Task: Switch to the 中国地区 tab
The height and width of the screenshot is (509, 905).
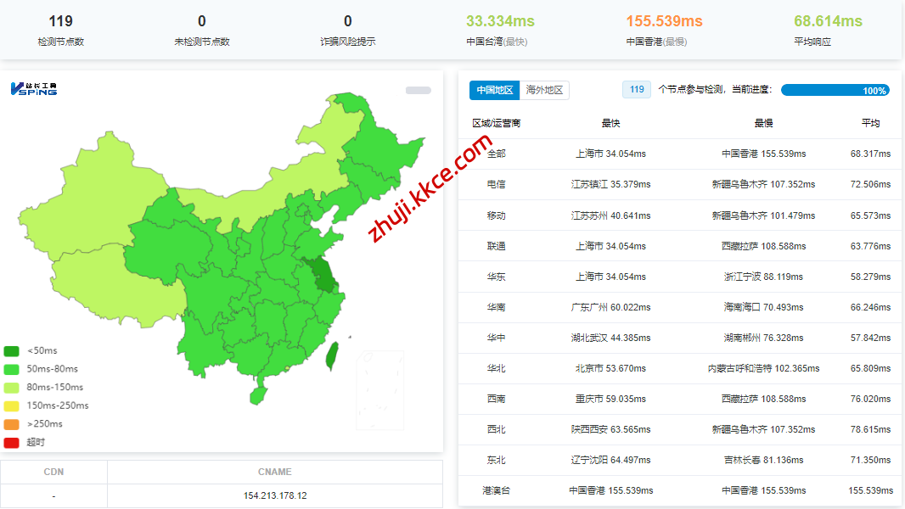Action: 494,90
